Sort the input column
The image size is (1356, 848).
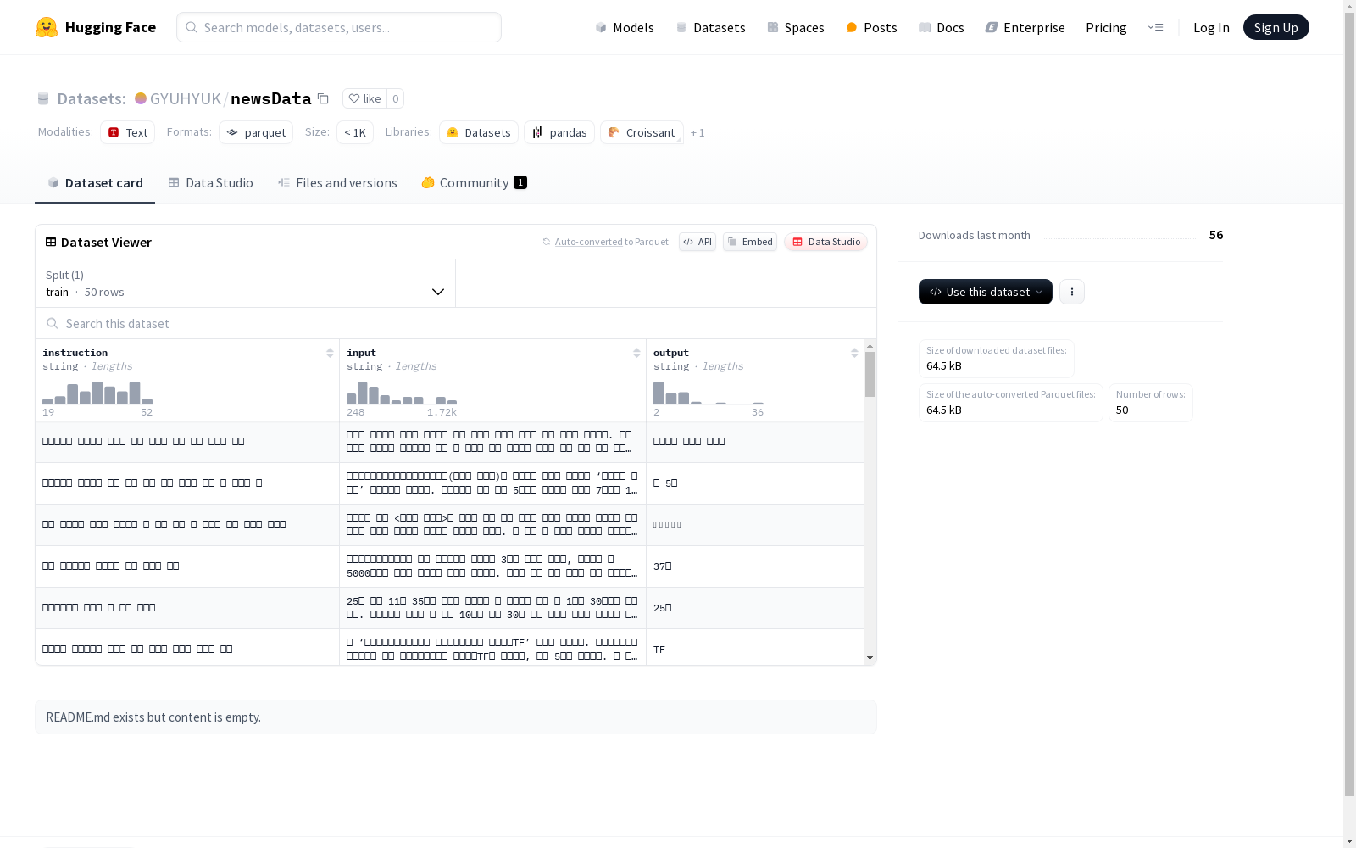tap(636, 353)
